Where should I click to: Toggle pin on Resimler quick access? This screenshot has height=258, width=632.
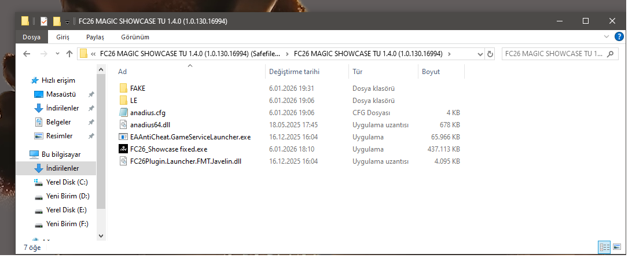click(91, 136)
